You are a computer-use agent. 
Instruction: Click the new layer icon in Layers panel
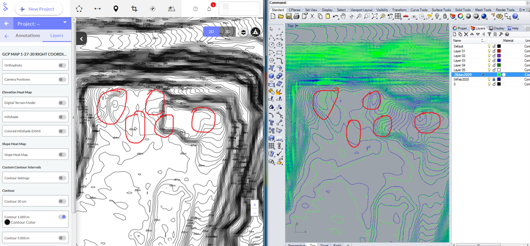tap(455, 34)
